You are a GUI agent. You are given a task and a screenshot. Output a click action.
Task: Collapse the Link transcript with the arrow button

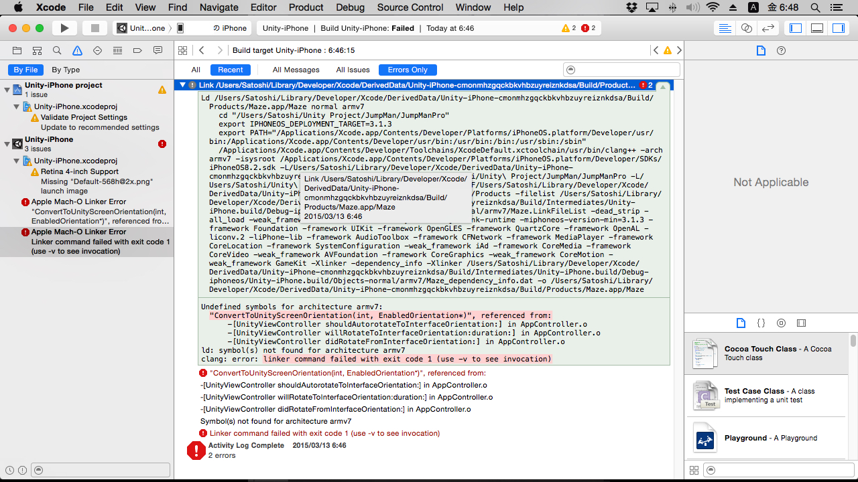pyautogui.click(x=662, y=87)
